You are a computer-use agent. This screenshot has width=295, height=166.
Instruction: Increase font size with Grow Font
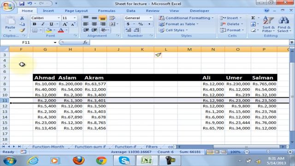point(65,24)
